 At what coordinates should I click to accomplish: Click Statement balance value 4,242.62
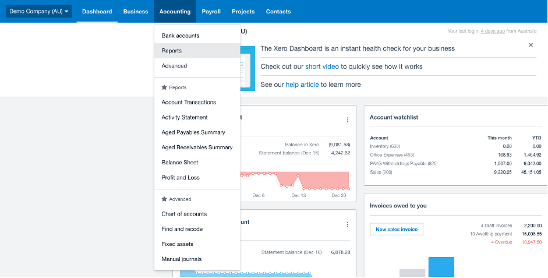(x=340, y=153)
